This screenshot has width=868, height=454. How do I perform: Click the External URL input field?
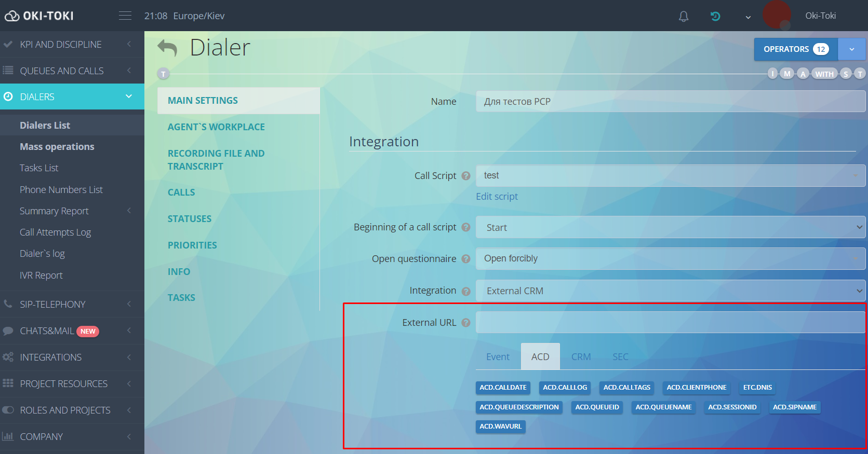(670, 323)
